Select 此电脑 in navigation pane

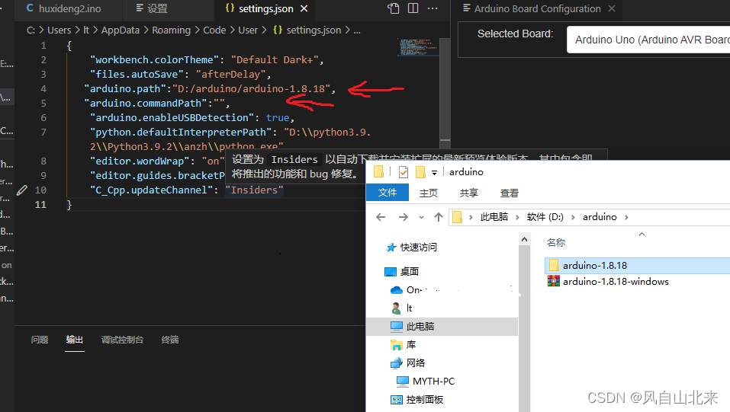(x=442, y=327)
